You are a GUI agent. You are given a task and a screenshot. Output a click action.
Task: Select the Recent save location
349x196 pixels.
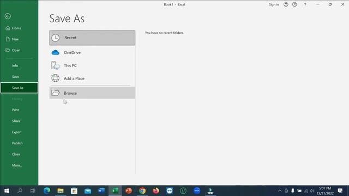tap(92, 38)
